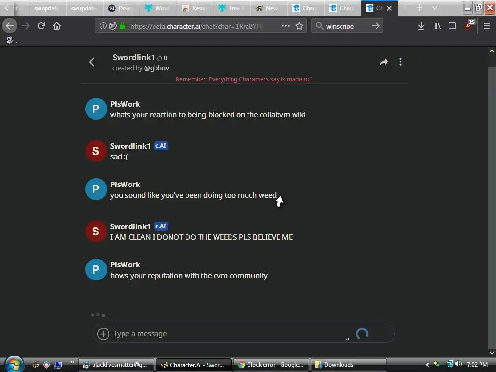
Task: Switch to the Down tab
Action: pos(122,8)
